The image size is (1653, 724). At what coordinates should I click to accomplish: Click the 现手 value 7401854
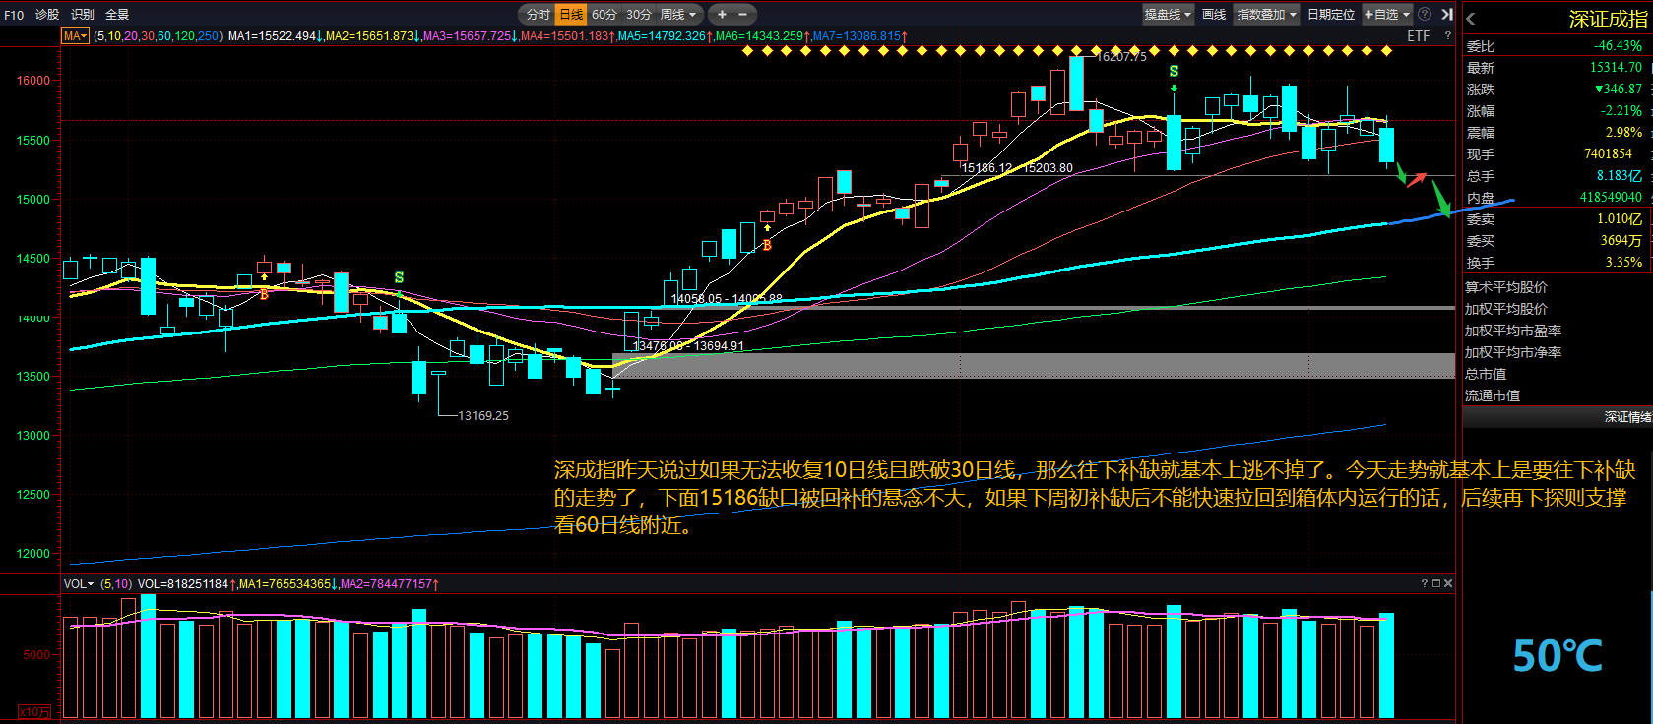[x=1608, y=154]
